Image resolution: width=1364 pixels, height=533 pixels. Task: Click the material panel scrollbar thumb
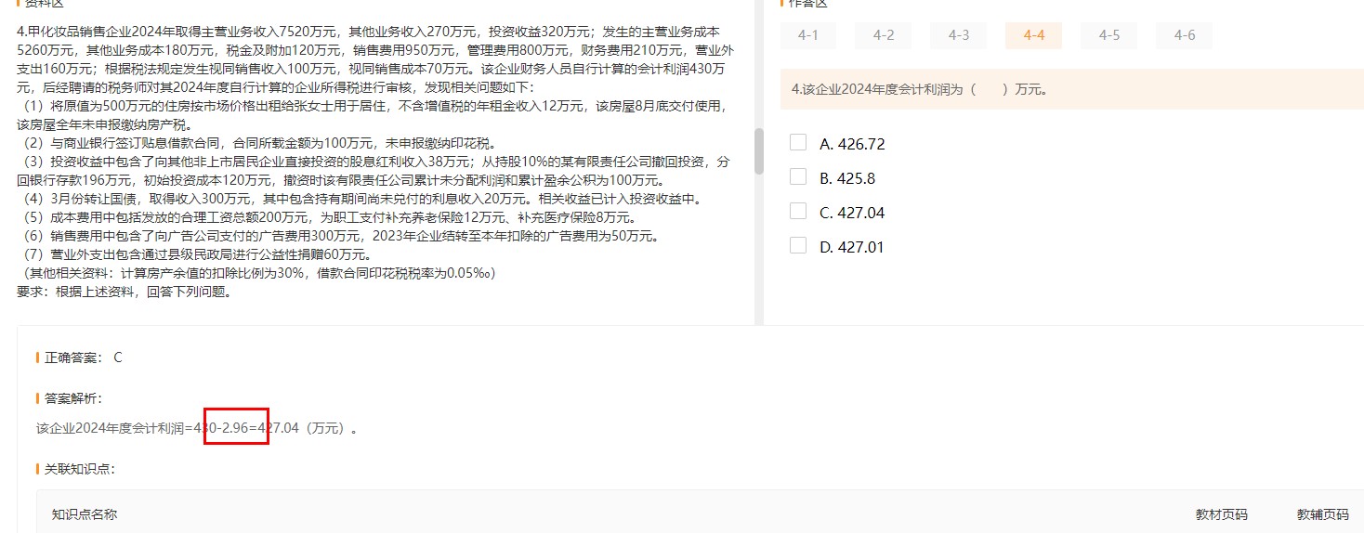pos(758,151)
